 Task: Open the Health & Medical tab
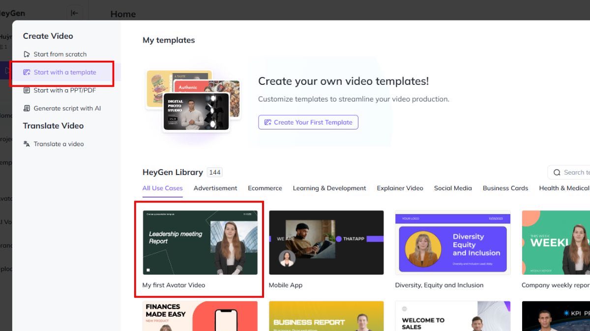click(563, 188)
